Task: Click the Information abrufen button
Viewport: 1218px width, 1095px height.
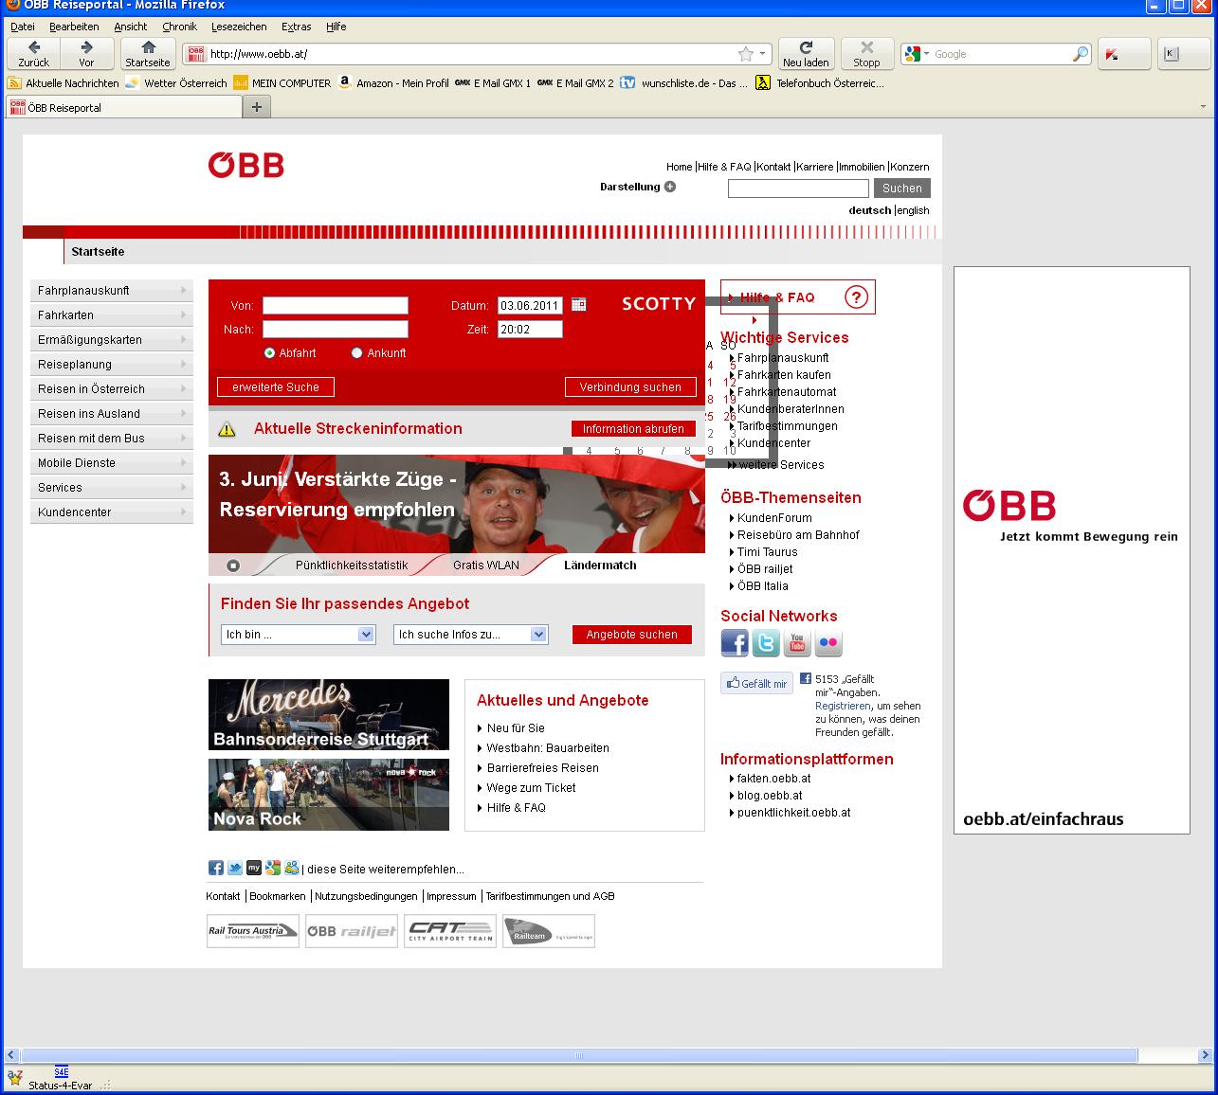Action: pos(633,429)
